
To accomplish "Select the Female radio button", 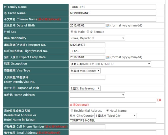I will pos(88,32).
